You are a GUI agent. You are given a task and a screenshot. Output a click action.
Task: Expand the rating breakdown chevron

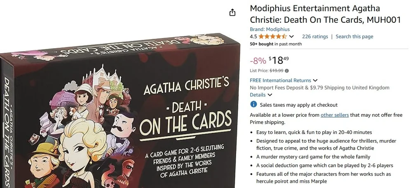(x=291, y=37)
